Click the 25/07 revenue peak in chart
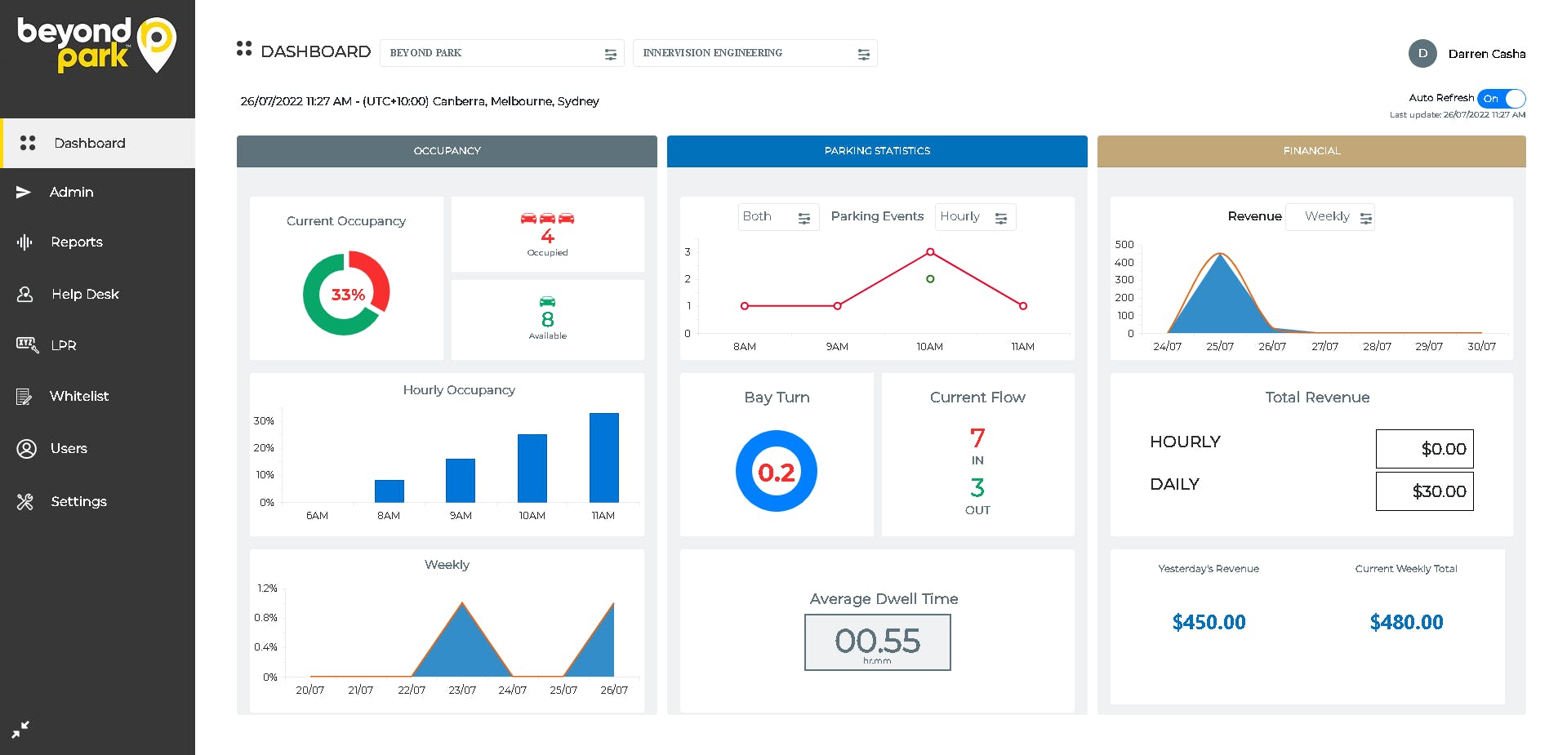The width and height of the screenshot is (1567, 755). click(1220, 255)
